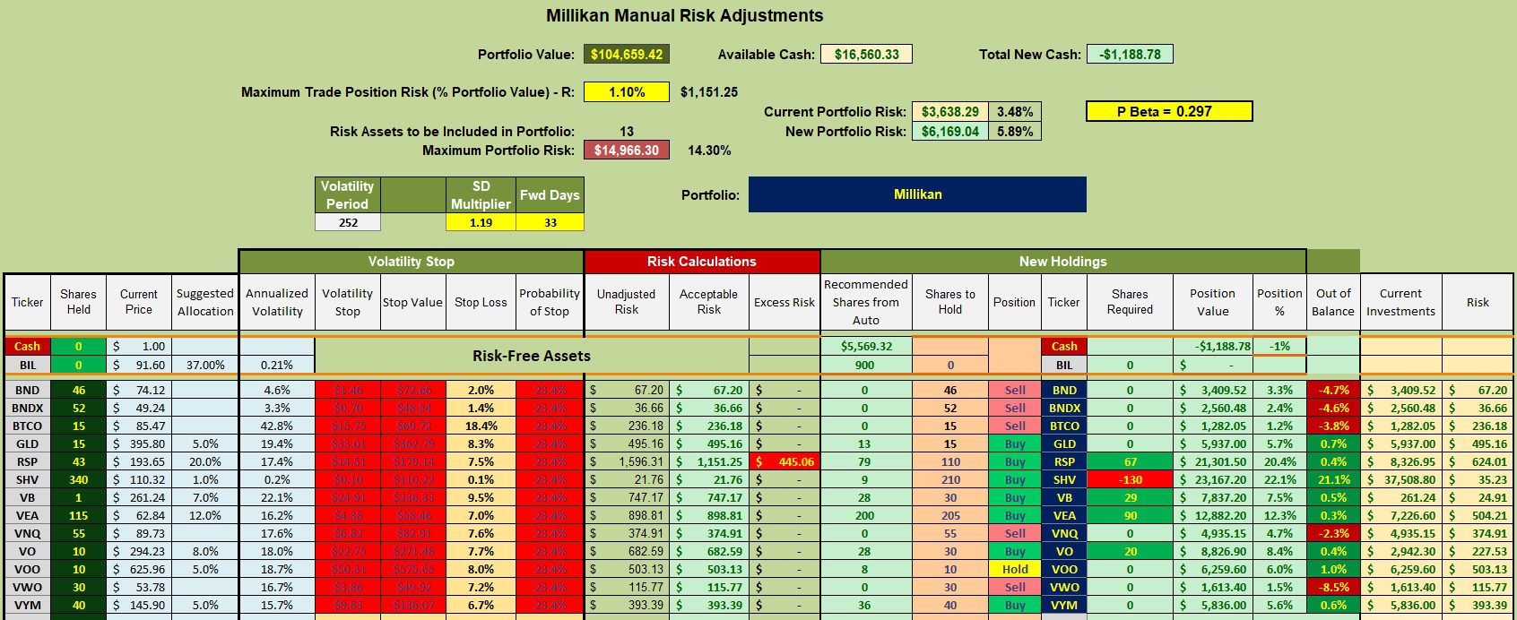Select the New Portfolio Risk $6,169.04 cell
This screenshot has width=1517, height=620.
[x=950, y=132]
